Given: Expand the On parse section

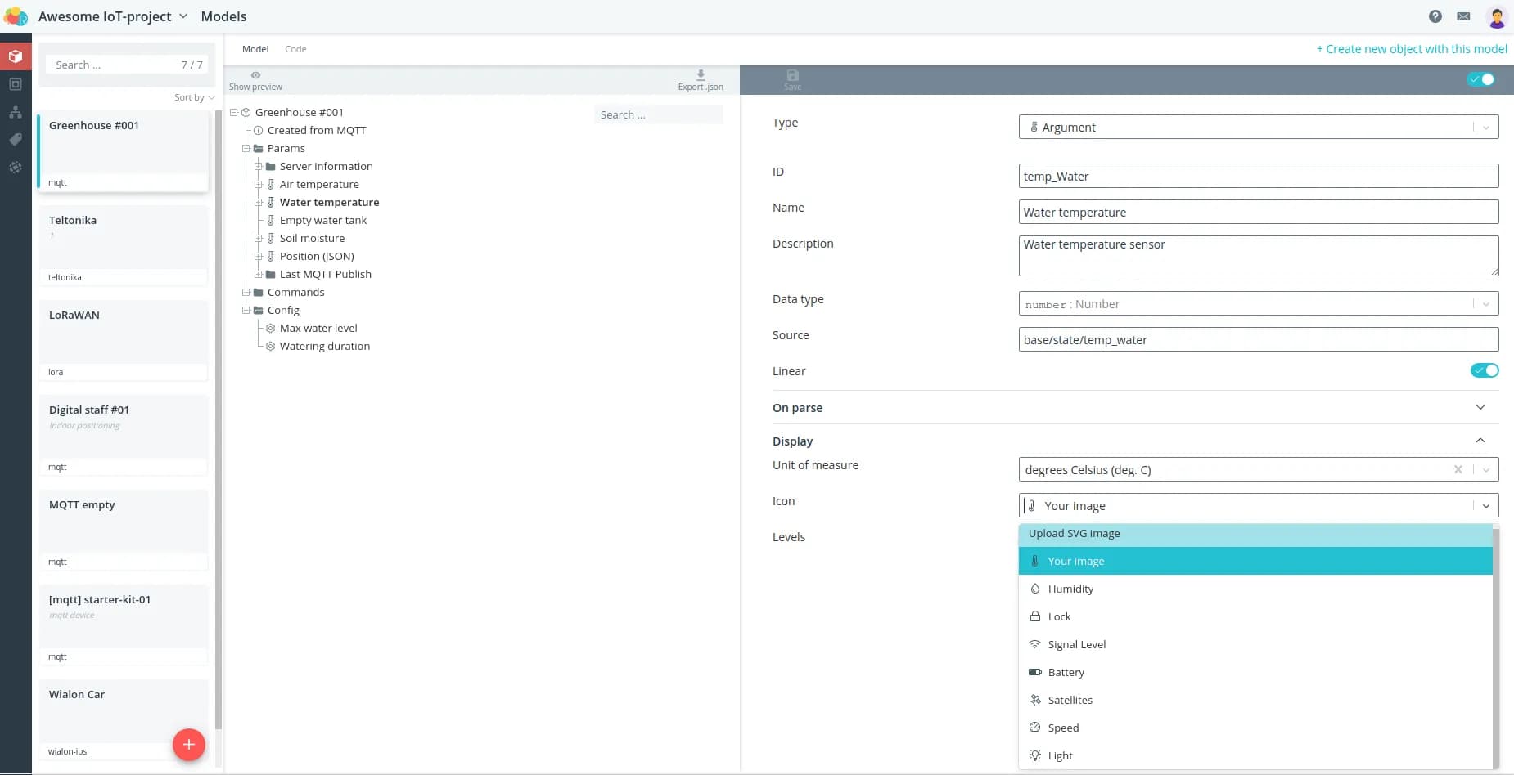Looking at the screenshot, I should pyautogui.click(x=1480, y=407).
